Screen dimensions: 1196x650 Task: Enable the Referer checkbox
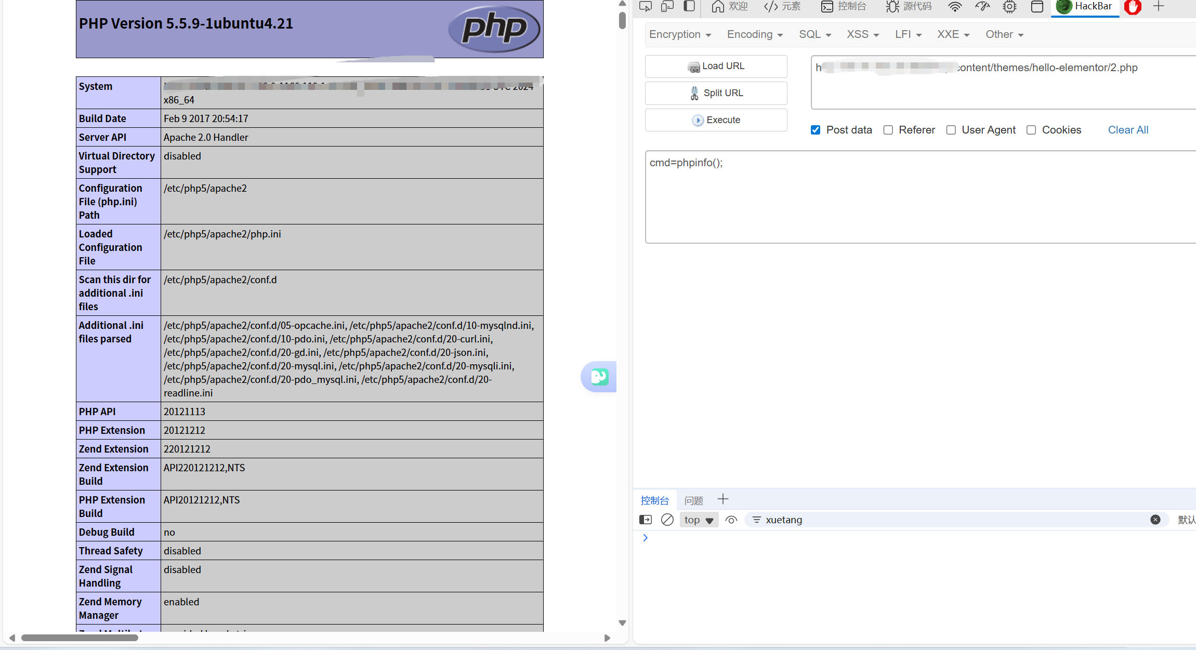pyautogui.click(x=888, y=130)
